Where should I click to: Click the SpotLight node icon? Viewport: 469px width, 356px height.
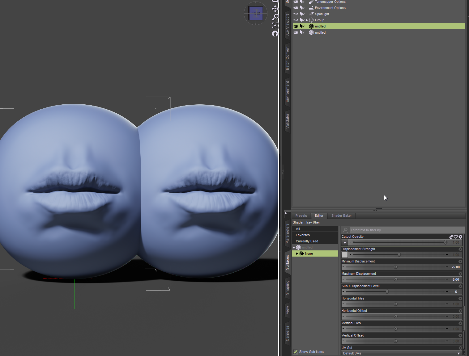tap(311, 14)
